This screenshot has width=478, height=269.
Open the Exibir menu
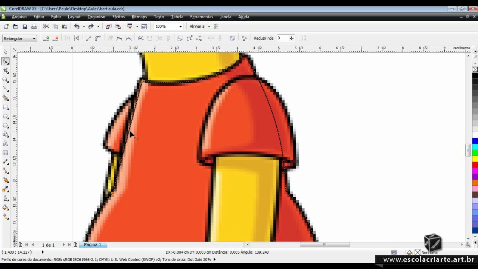tap(56, 17)
